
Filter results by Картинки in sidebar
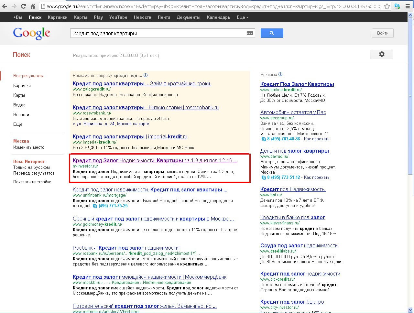(22, 85)
